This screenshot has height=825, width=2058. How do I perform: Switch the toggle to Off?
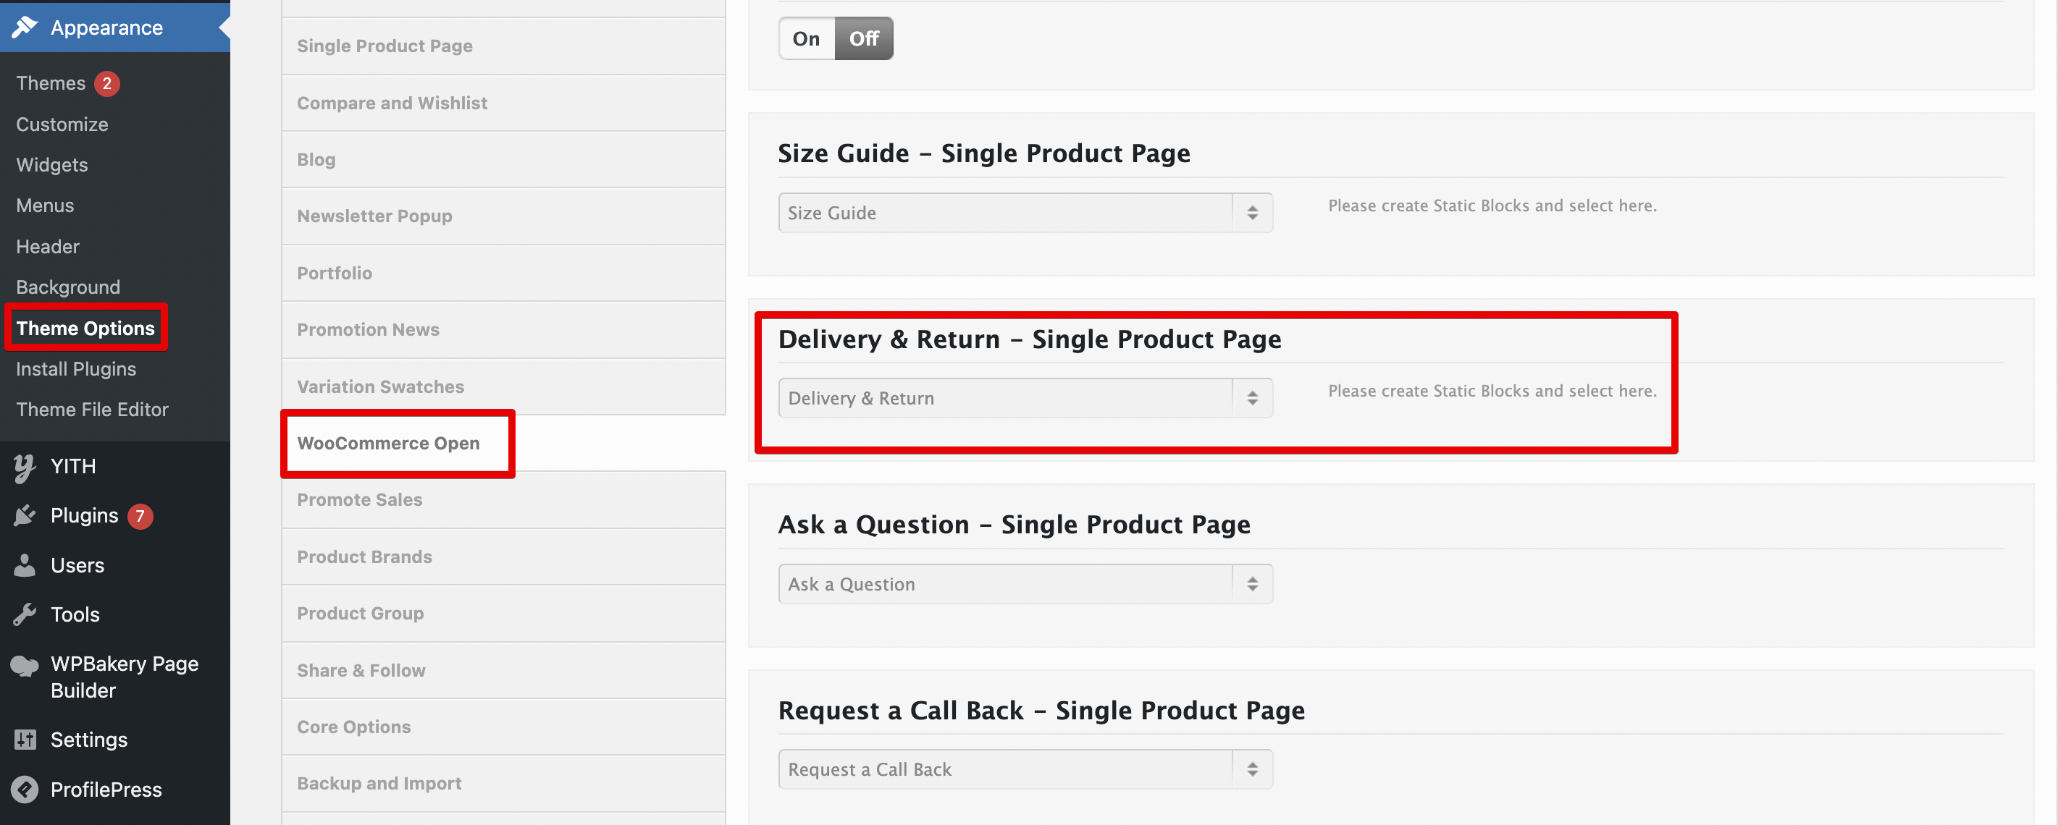point(864,38)
